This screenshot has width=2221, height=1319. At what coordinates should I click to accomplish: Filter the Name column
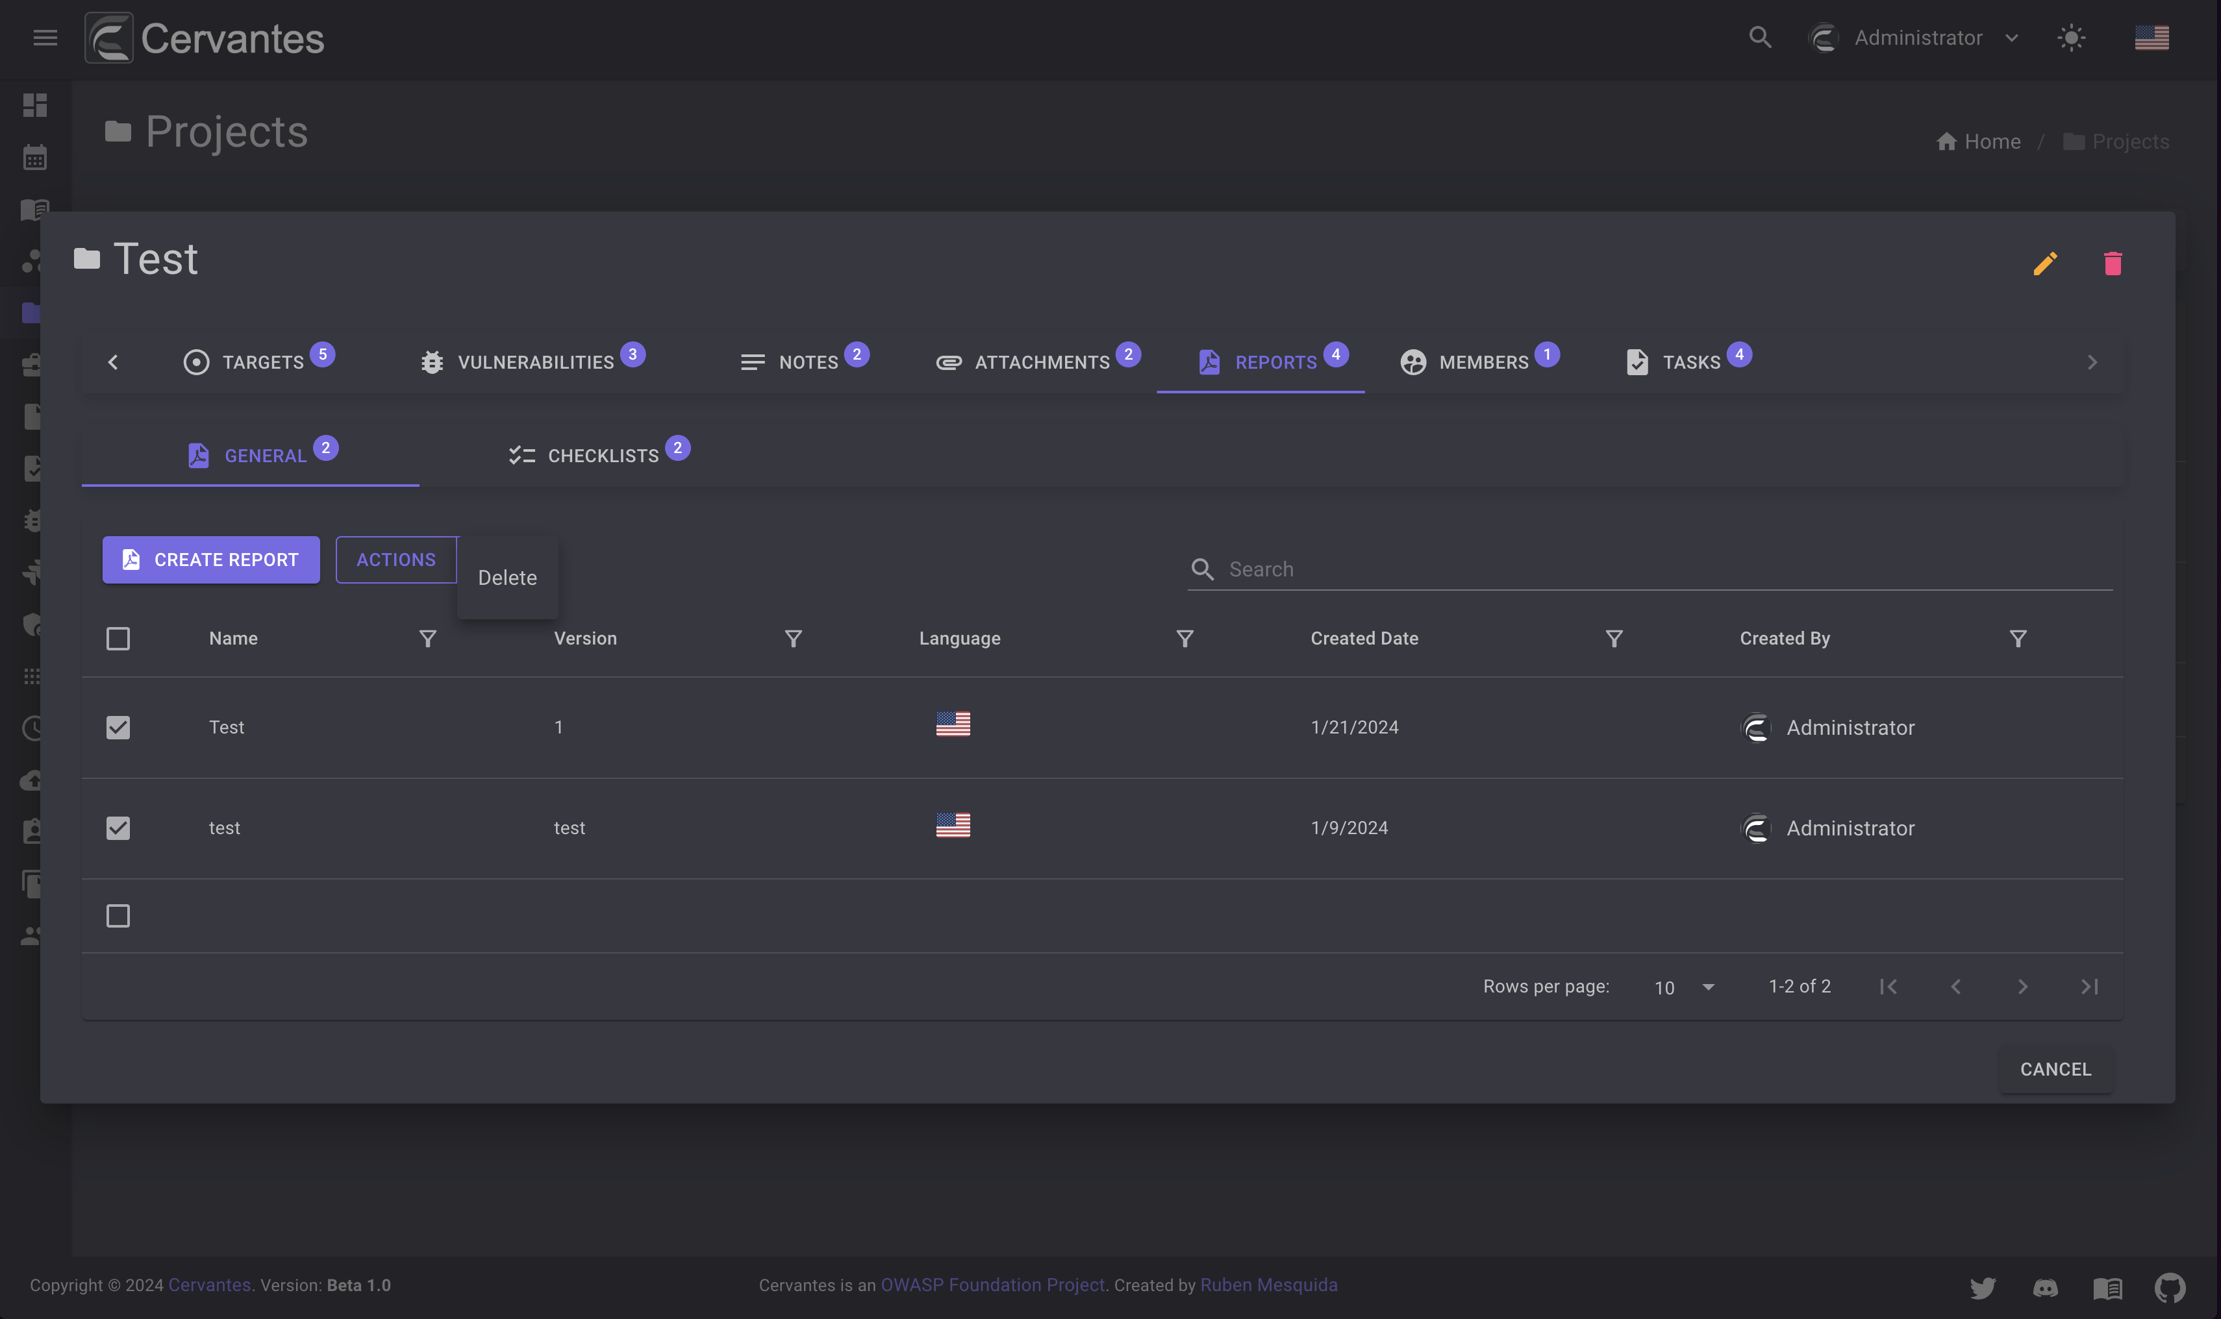(428, 638)
